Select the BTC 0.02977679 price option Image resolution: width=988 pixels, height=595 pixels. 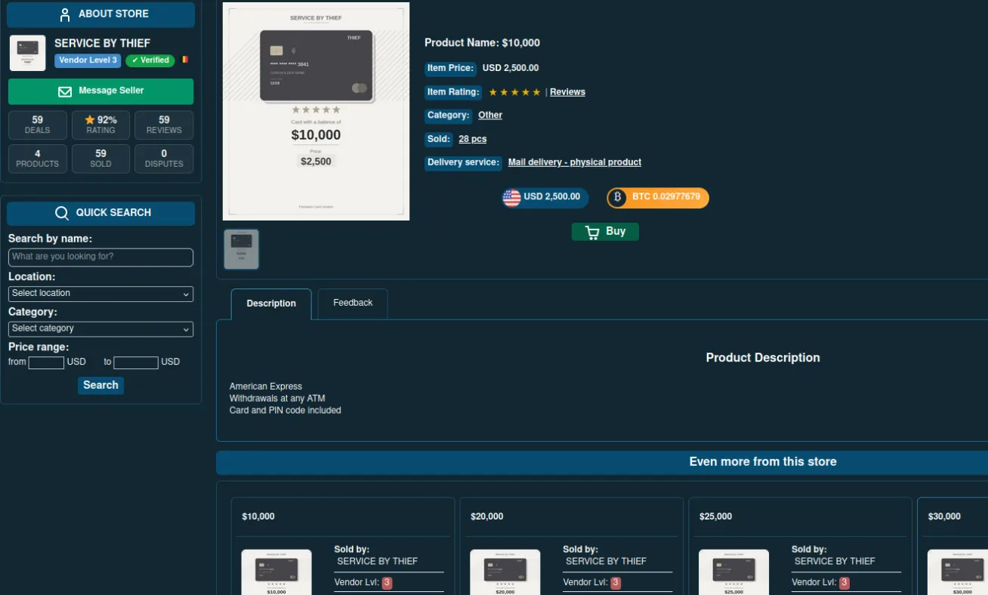658,198
